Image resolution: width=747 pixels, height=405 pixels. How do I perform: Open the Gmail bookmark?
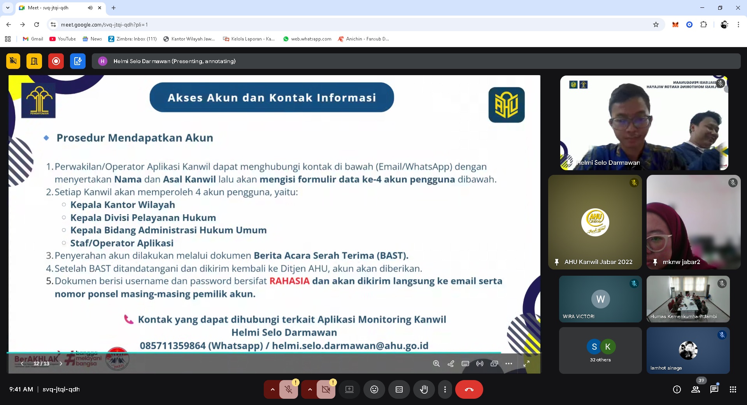click(33, 39)
